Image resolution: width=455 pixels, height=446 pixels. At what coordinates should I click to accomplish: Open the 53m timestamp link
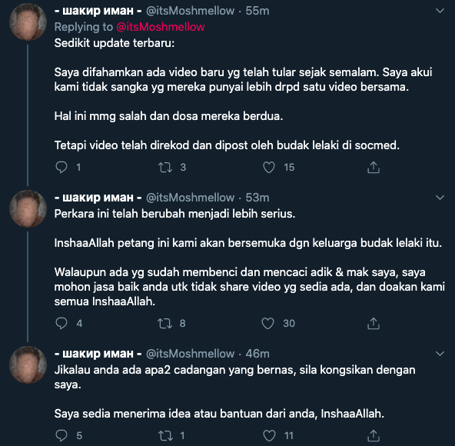coord(257,198)
